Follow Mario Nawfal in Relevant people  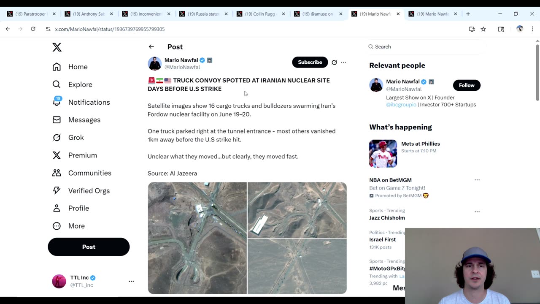click(467, 85)
